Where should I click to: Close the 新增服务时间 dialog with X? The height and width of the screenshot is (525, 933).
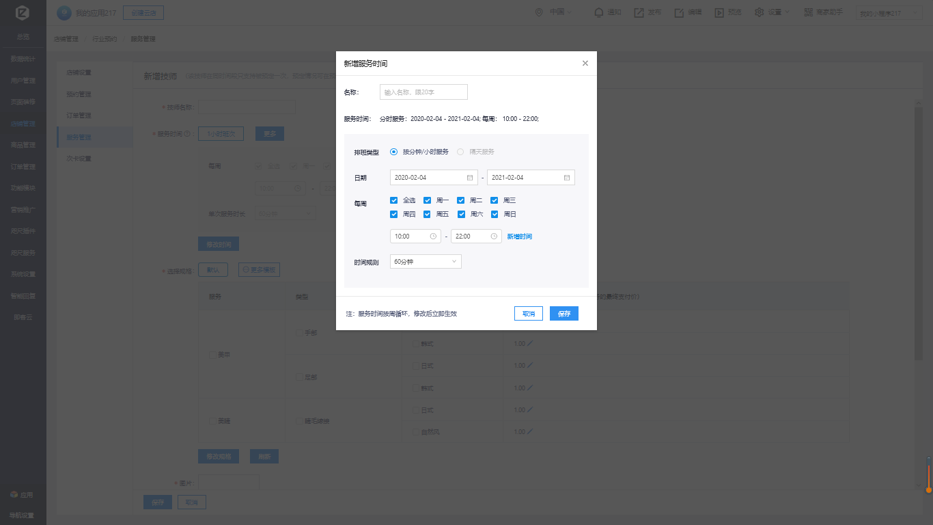click(585, 63)
